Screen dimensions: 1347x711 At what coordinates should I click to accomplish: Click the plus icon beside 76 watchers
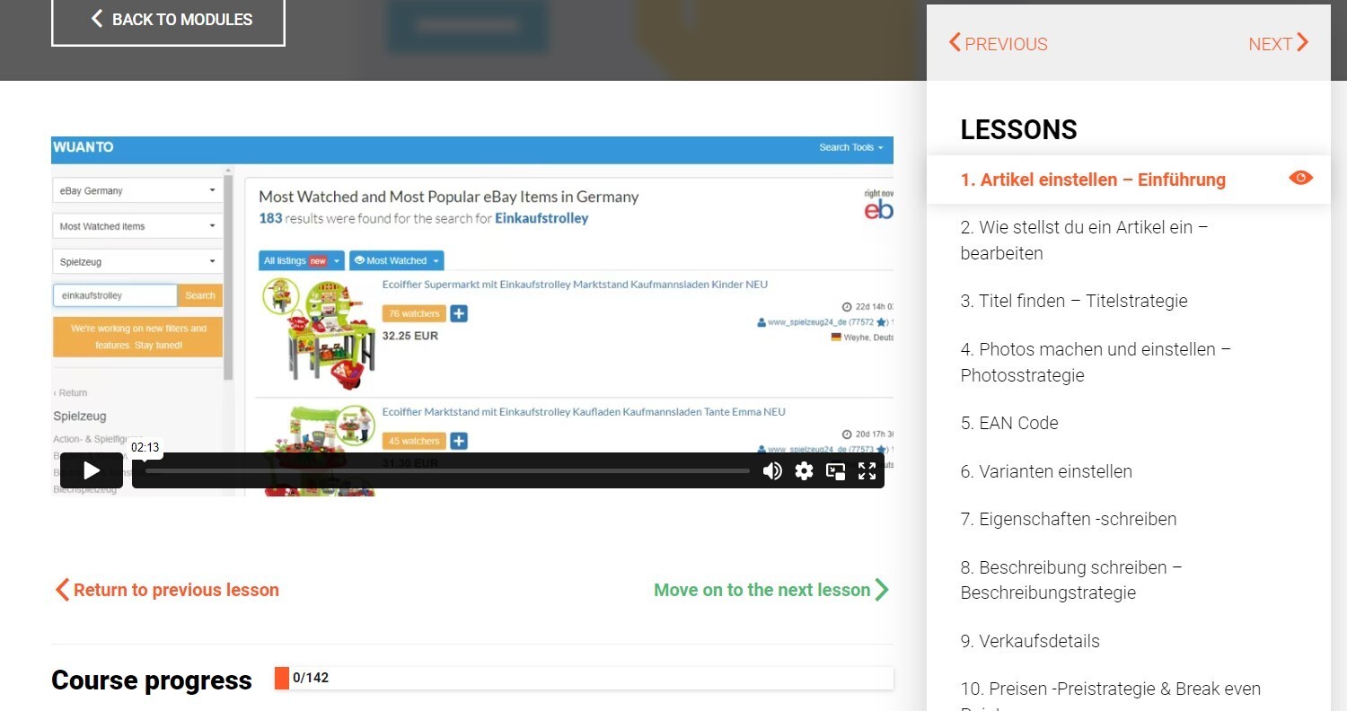pyautogui.click(x=459, y=313)
